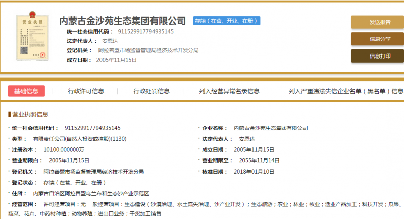Click the 信息分享 button
The image size is (404, 219).
[377, 39]
